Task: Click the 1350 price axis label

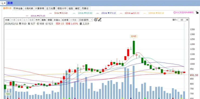Action: pyautogui.click(x=192, y=30)
